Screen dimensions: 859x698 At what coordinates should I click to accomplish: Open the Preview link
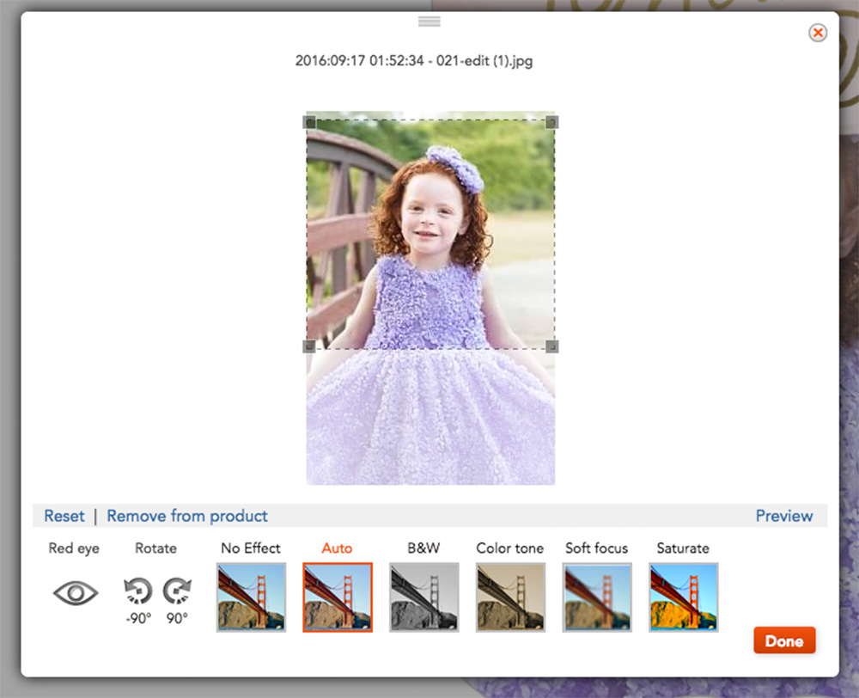point(784,516)
